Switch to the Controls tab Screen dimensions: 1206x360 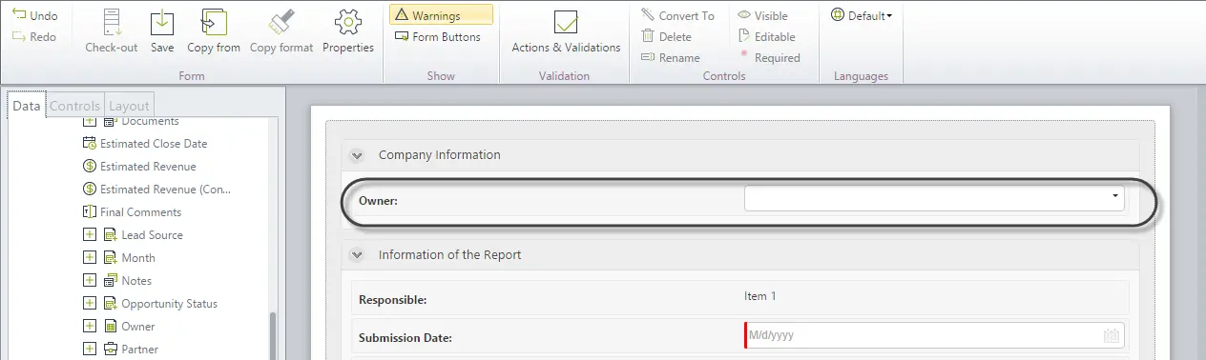74,106
